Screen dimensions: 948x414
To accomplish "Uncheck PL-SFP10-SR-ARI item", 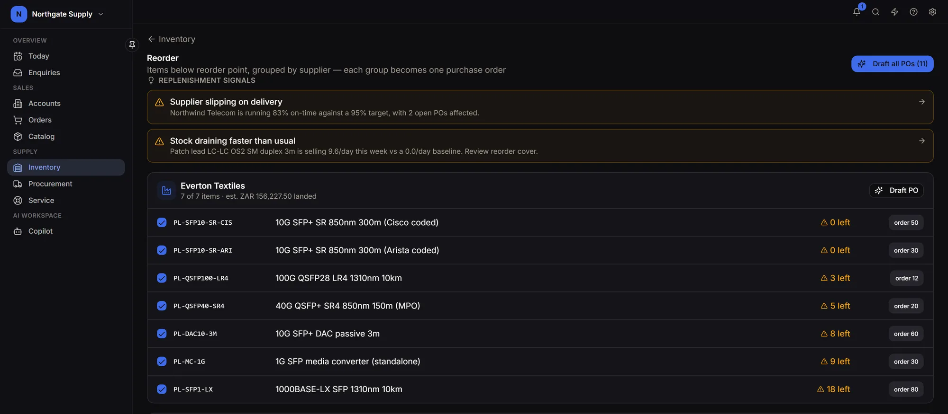I will [162, 250].
